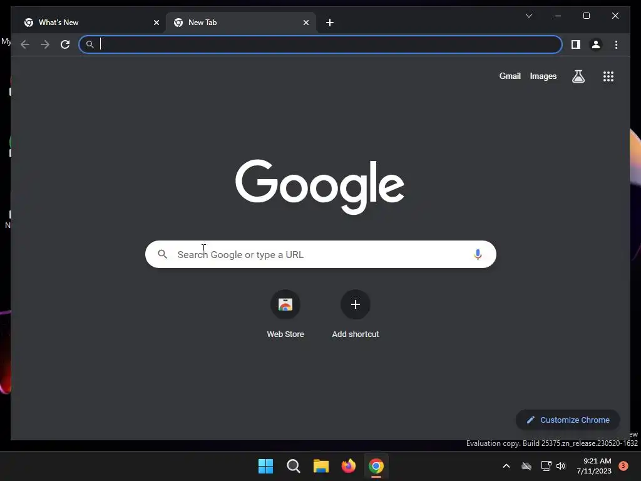The image size is (641, 481).
Task: Open a new tab with plus button
Action: click(x=330, y=23)
